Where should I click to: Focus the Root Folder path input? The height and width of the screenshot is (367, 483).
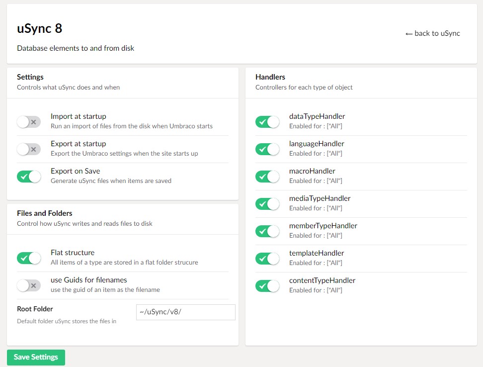pos(186,312)
